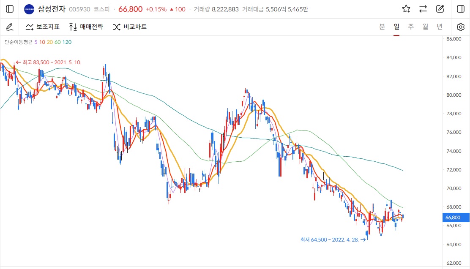This screenshot has width=470, height=269.
Task: Click the blue 66,800 price axis tag
Action: [x=456, y=217]
